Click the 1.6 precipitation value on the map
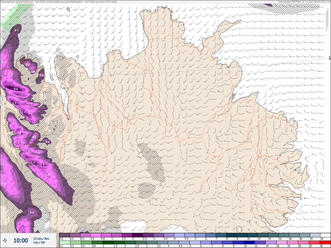The height and width of the screenshot is (248, 331). [x=28, y=151]
